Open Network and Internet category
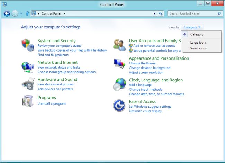Viewport: 225px width, 163px height. pyautogui.click(x=57, y=62)
